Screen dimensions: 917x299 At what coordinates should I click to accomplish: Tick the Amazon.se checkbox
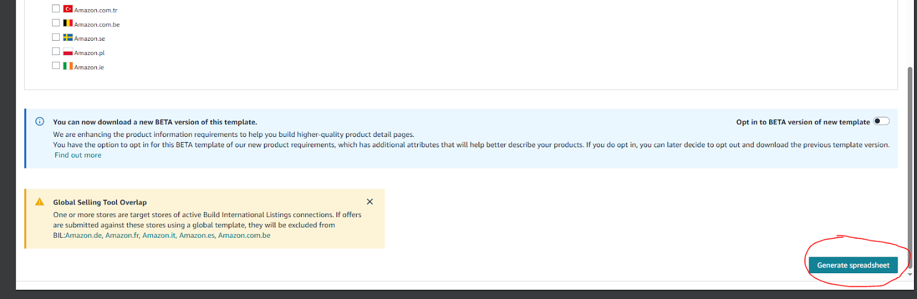click(x=56, y=37)
